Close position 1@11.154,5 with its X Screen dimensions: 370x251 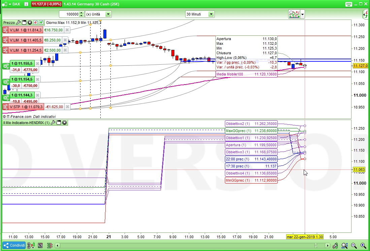37,79
